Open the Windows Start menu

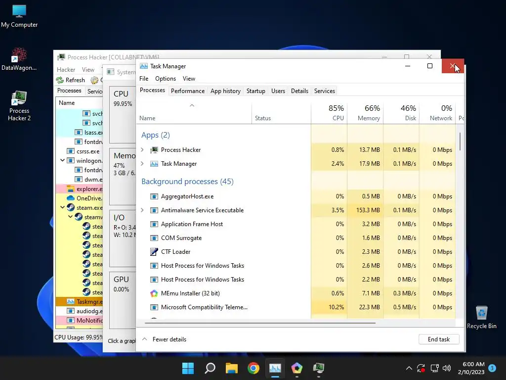(188, 368)
